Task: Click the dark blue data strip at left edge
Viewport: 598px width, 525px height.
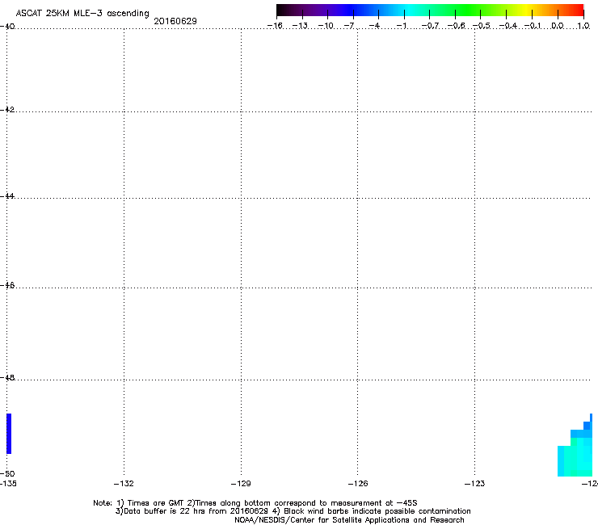Action: point(9,434)
